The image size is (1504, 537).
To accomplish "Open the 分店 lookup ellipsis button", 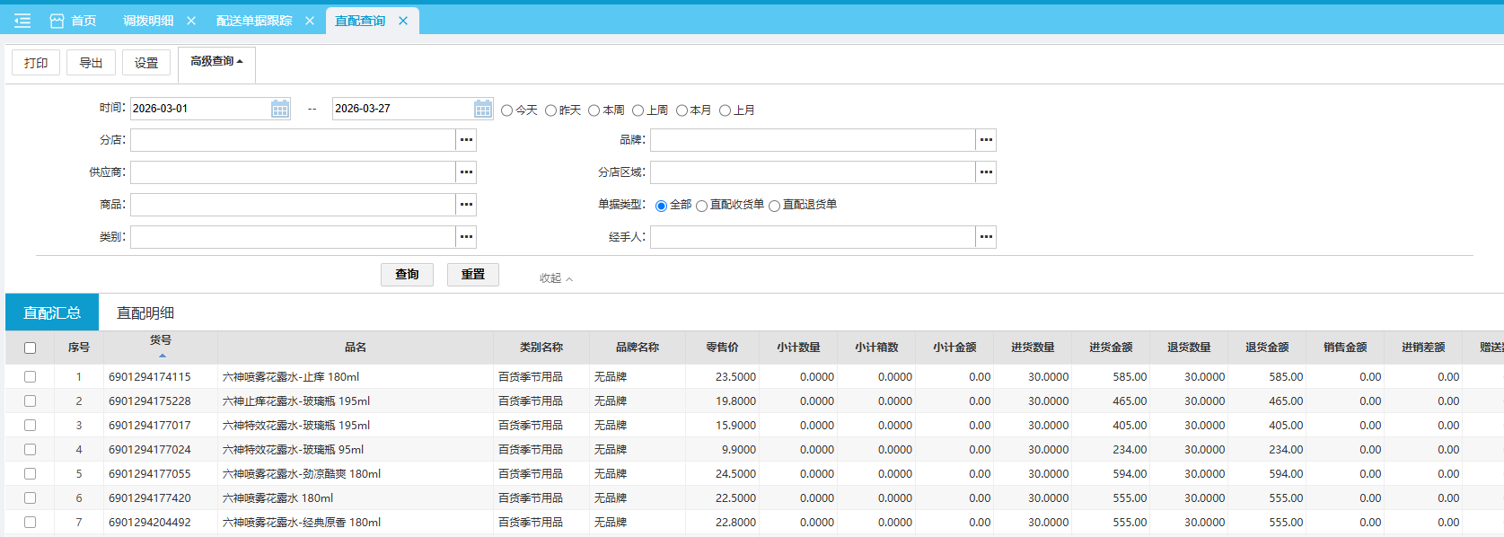I will pos(466,140).
